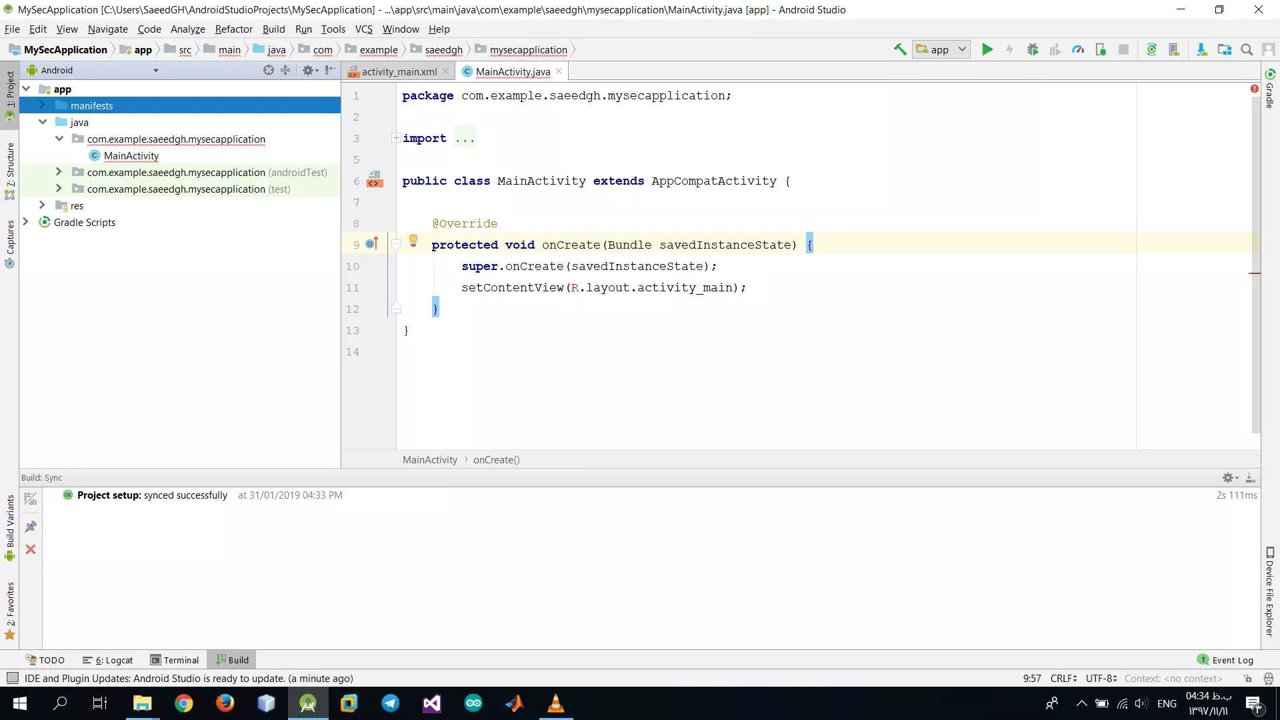Viewport: 1280px width, 720px height.
Task: Open AVD Manager icon
Action: point(1174,49)
